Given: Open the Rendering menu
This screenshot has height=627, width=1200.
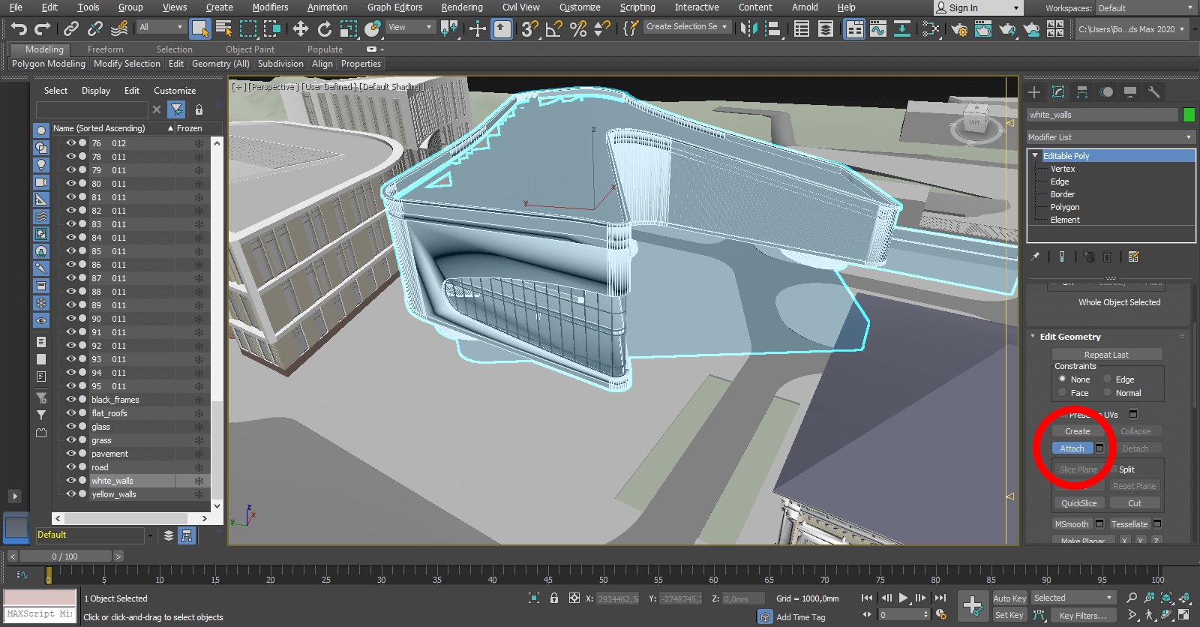Looking at the screenshot, I should tap(461, 7).
